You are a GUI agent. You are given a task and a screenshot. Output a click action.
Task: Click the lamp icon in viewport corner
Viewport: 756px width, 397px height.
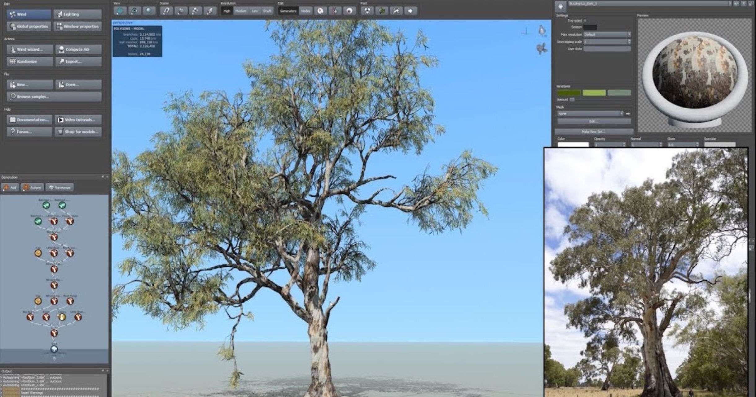pyautogui.click(x=542, y=30)
